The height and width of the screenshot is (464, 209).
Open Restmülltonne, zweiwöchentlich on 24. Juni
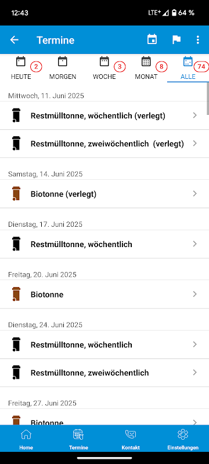coord(105,372)
